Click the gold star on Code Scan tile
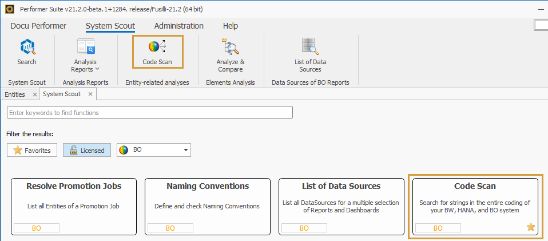Image resolution: width=548 pixels, height=241 pixels. coord(530,227)
